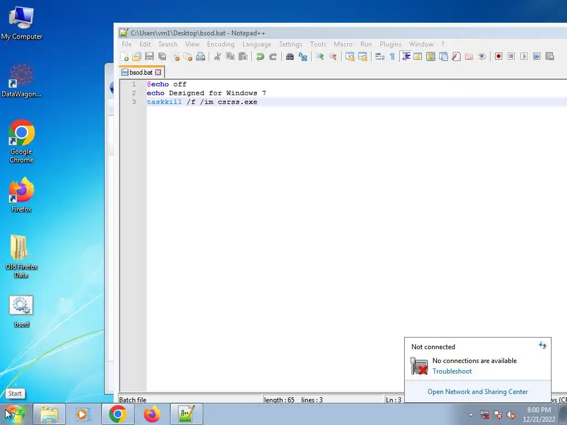Screen dimensions: 567x425
Task: Show hidden tray icons arrow
Action: 471,414
